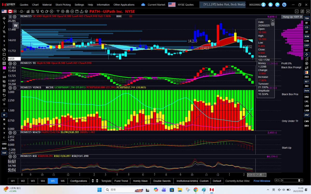Screen dimensions: 311x194
Task: Click the wifi signal toolbar icon
Action: 58,11
